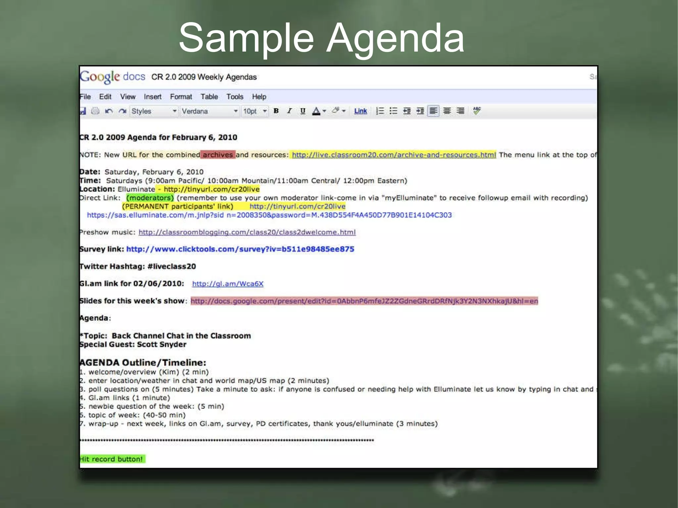Click agenda item topic of week (40-50 min)
Image resolution: width=678 pixels, height=508 pixels.
(x=133, y=415)
